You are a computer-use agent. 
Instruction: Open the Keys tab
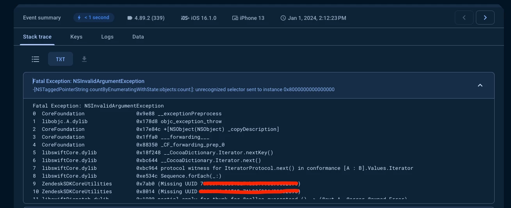(76, 37)
